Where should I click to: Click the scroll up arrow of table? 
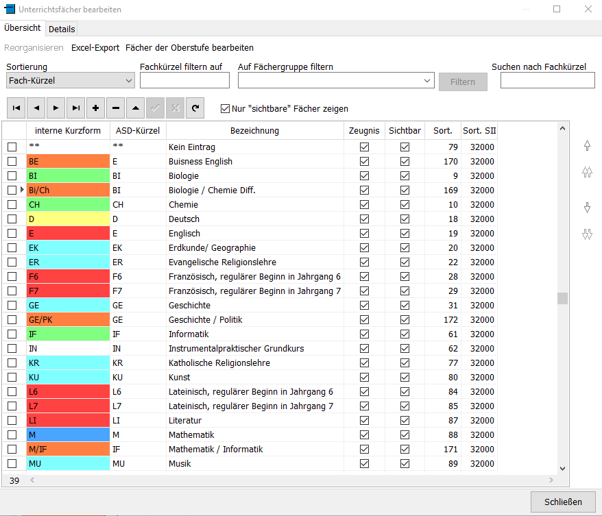pyautogui.click(x=562, y=129)
